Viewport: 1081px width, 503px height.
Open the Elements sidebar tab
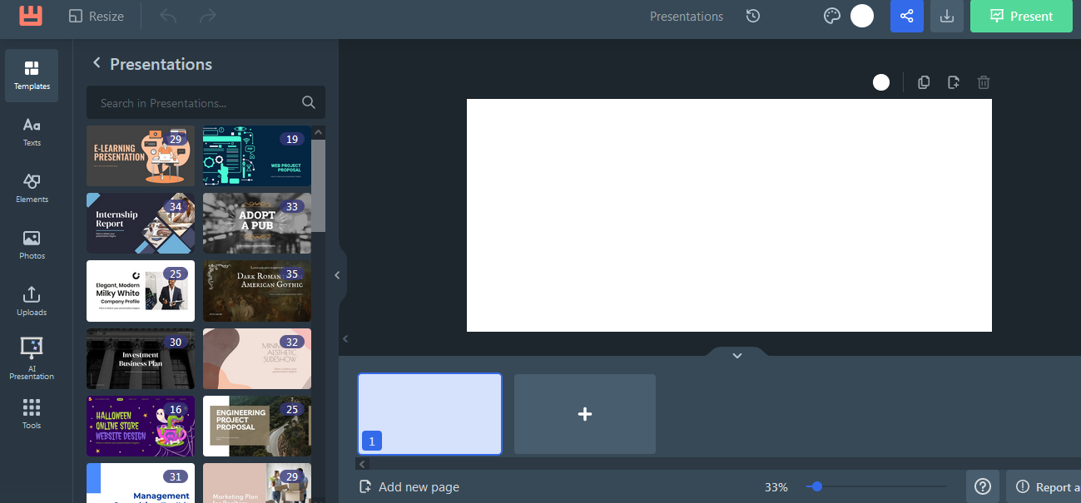(32, 188)
